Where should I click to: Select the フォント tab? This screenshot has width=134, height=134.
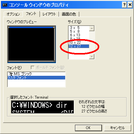[x=31, y=14]
